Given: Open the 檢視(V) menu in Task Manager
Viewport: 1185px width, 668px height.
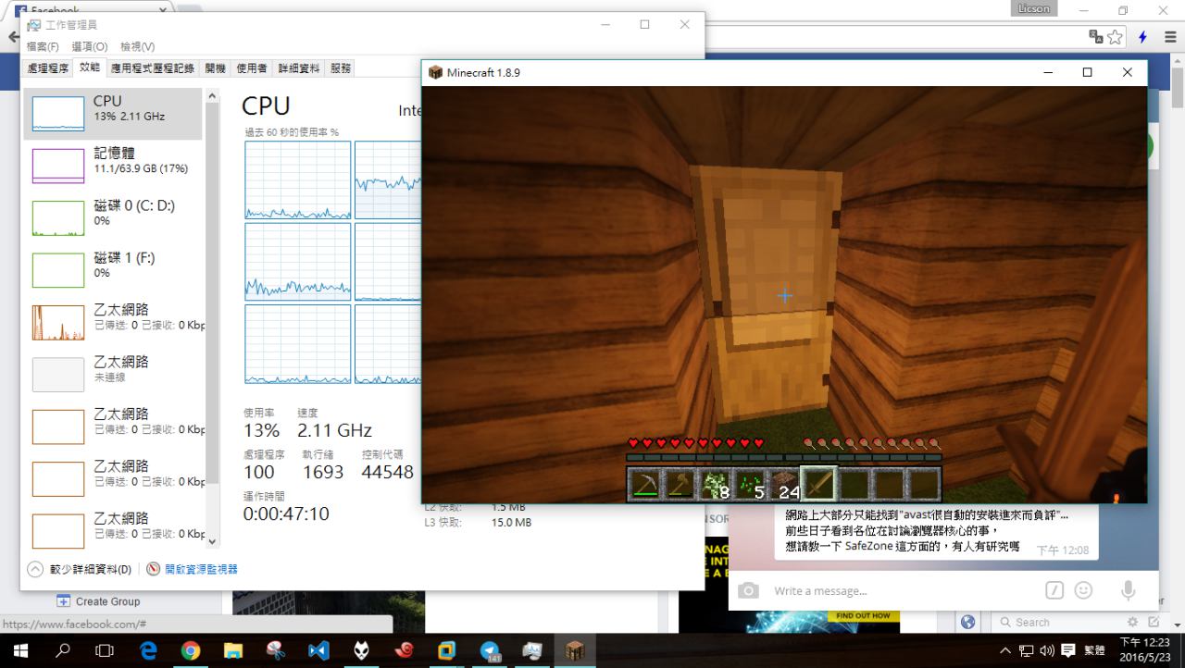Looking at the screenshot, I should [x=137, y=46].
